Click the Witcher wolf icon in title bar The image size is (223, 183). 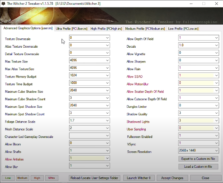tap(3, 4)
